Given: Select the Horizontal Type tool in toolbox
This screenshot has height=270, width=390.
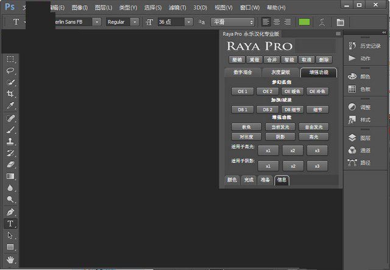Looking at the screenshot, I should [x=10, y=224].
